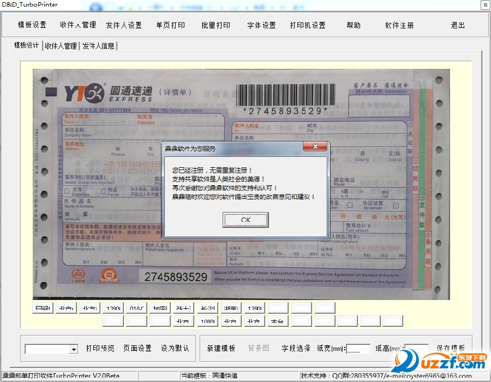The width and height of the screenshot is (491, 382).
Task: Open the 字体设置 menu
Action: pos(261,25)
